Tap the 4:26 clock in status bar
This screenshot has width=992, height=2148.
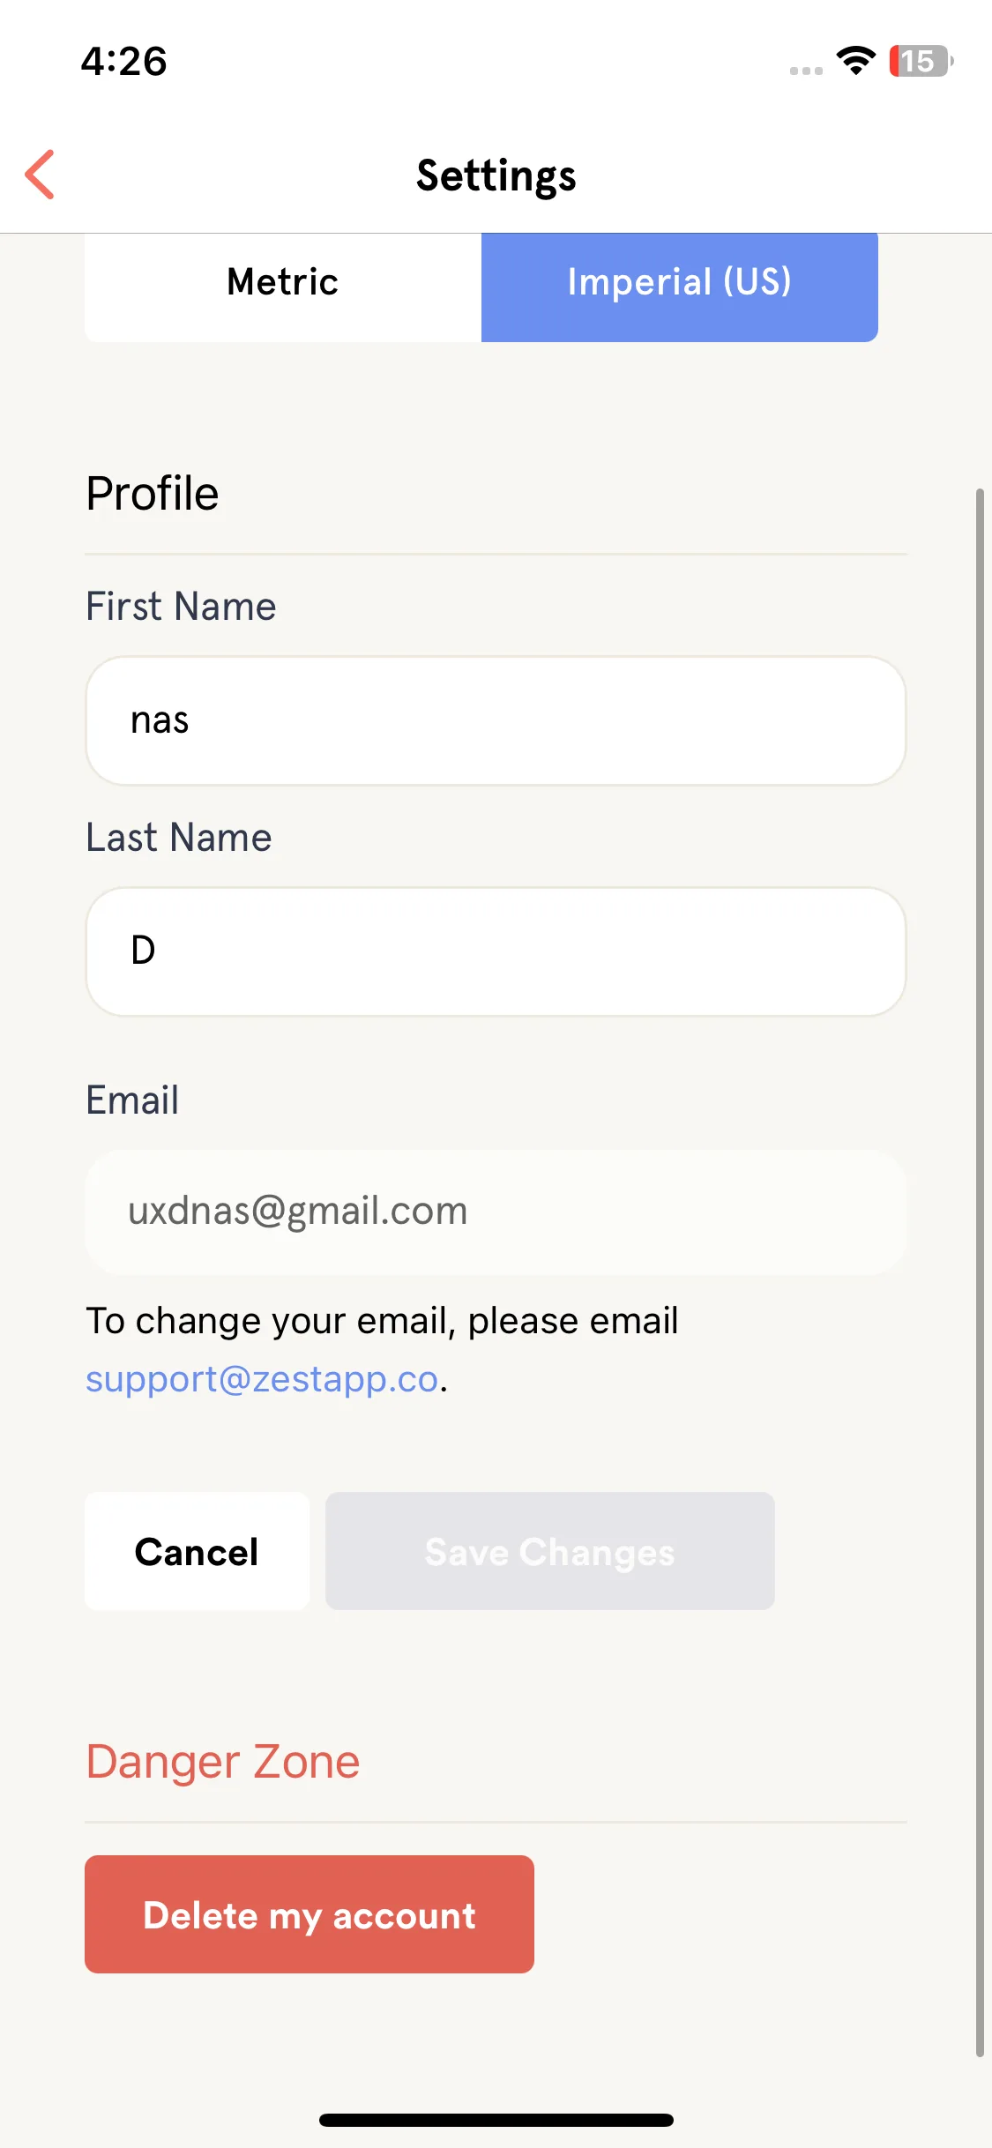[123, 61]
